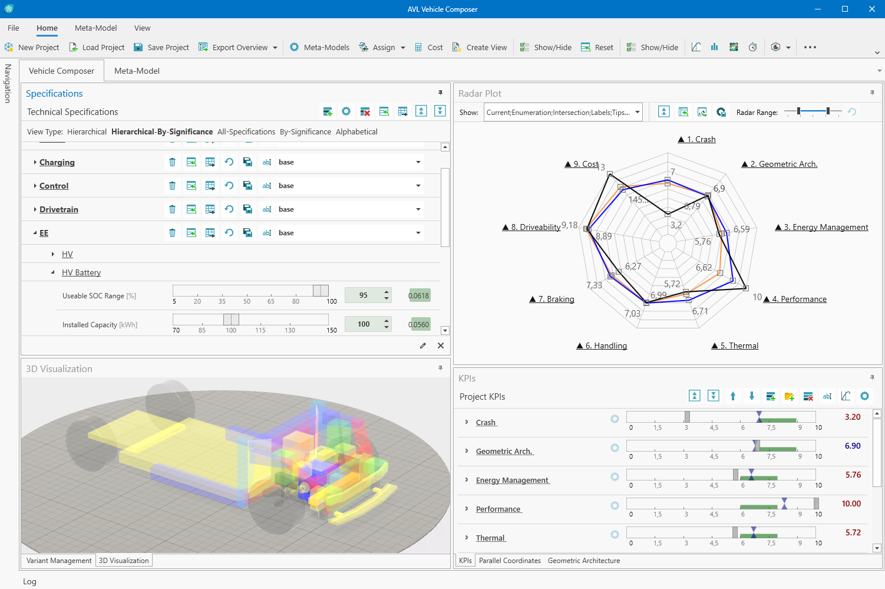Open the Technical Specifications settings gear
885x589 pixels.
tap(346, 111)
